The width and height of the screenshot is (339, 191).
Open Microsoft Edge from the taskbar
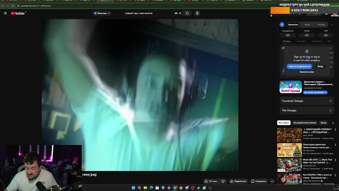pos(151,188)
